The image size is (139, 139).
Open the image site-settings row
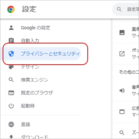[125, 33]
